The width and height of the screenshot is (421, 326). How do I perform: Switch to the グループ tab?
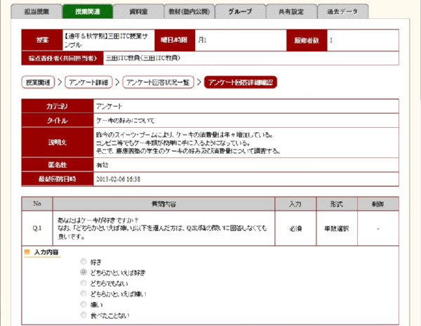[241, 12]
